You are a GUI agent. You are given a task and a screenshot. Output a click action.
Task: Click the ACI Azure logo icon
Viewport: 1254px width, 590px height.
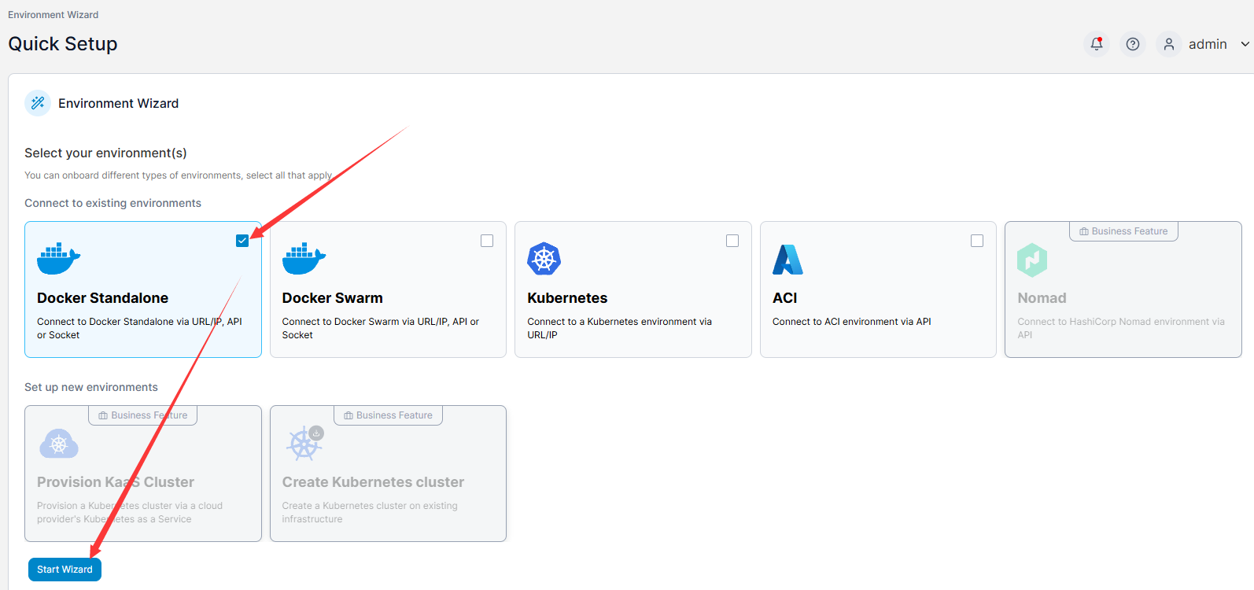[x=787, y=260]
